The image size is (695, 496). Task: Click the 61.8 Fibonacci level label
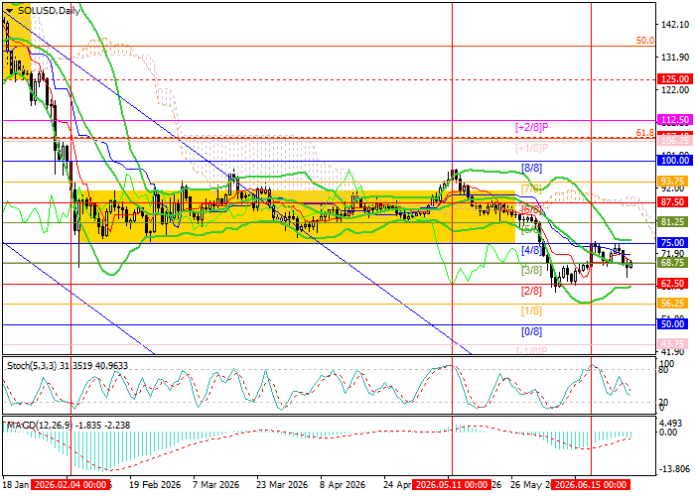(645, 132)
